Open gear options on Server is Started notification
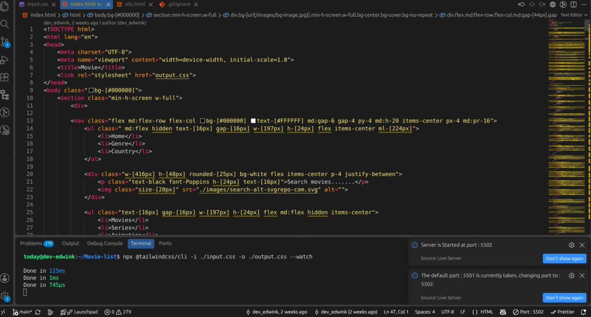 click(571, 245)
